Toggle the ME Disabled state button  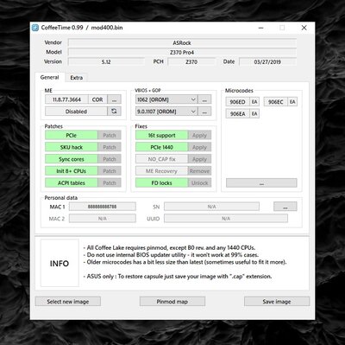(x=76, y=112)
